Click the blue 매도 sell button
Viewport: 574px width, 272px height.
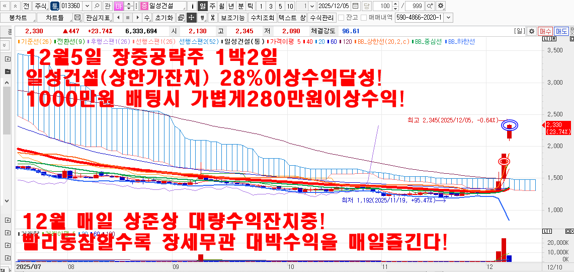(x=561, y=31)
